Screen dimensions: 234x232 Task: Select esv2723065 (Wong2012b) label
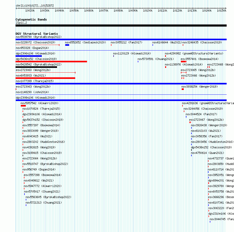198,70
